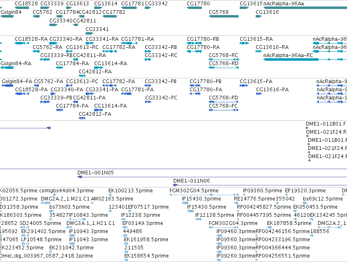Viewport: 347px width, 262px height.
Task: Select protein CG5768-PD
Action: 223,102
